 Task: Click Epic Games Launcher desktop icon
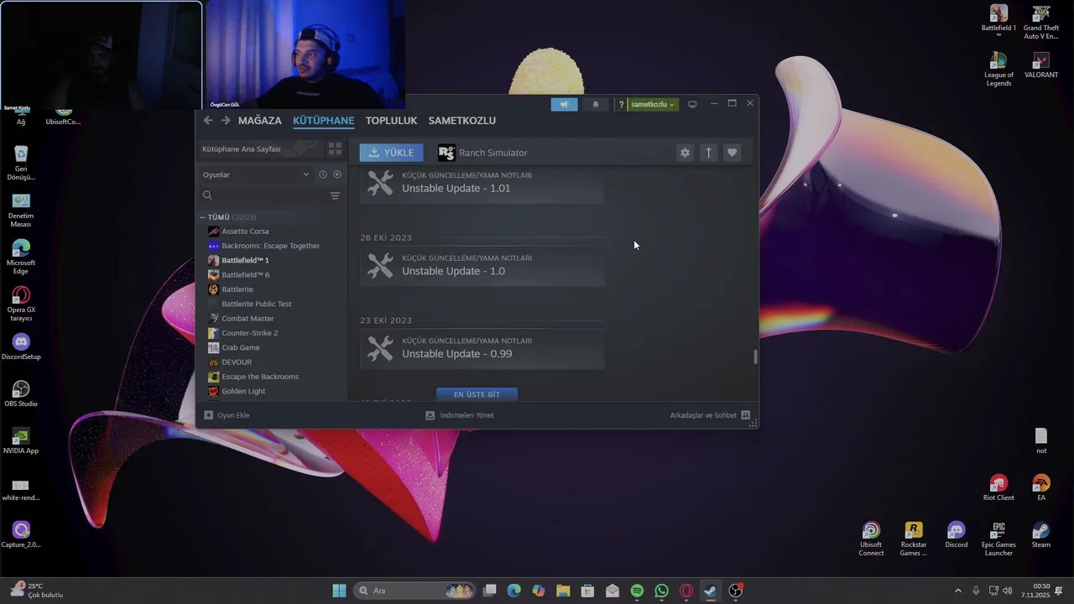(998, 539)
